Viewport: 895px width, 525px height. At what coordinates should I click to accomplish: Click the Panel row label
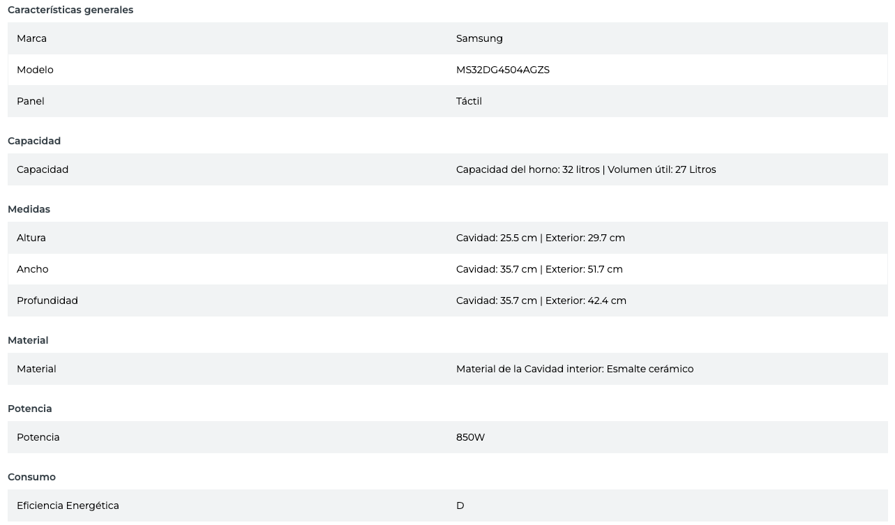30,101
